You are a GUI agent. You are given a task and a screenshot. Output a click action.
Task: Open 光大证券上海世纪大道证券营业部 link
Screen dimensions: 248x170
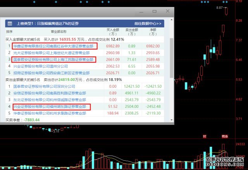(51, 53)
